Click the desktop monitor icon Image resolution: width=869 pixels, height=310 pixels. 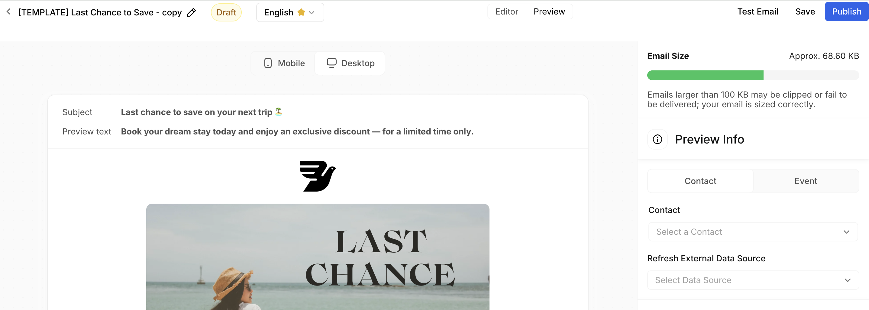(331, 63)
